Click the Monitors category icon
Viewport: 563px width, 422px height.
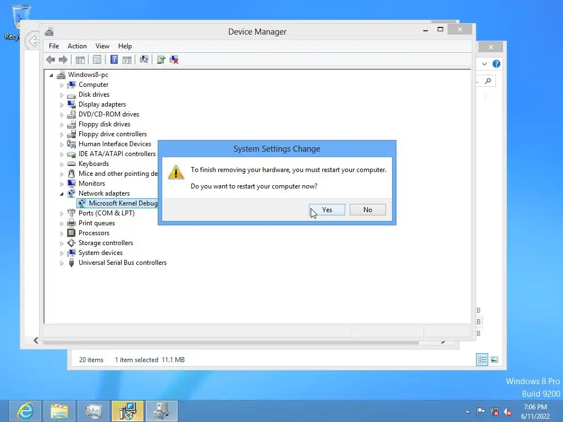[x=71, y=184]
